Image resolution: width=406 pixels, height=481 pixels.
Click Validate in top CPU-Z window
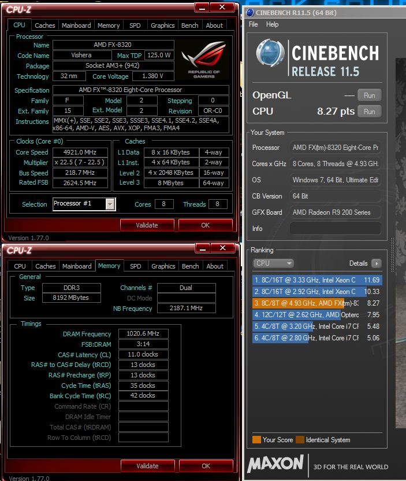coord(147,225)
